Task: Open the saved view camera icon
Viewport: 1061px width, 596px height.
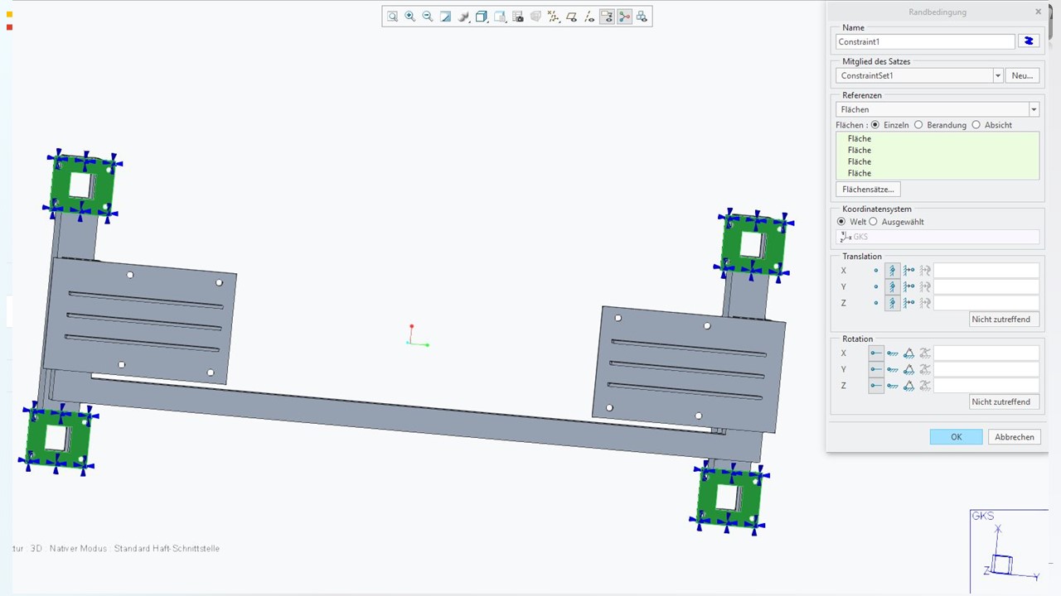Action: tap(517, 17)
